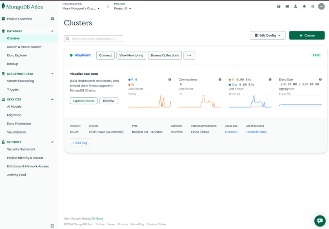
Task: Open Stream Processing
Action: (x=20, y=81)
